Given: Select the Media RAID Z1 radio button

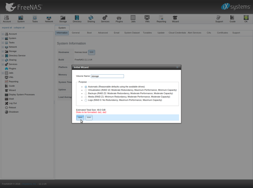Looking at the screenshot, I should 86,97.
